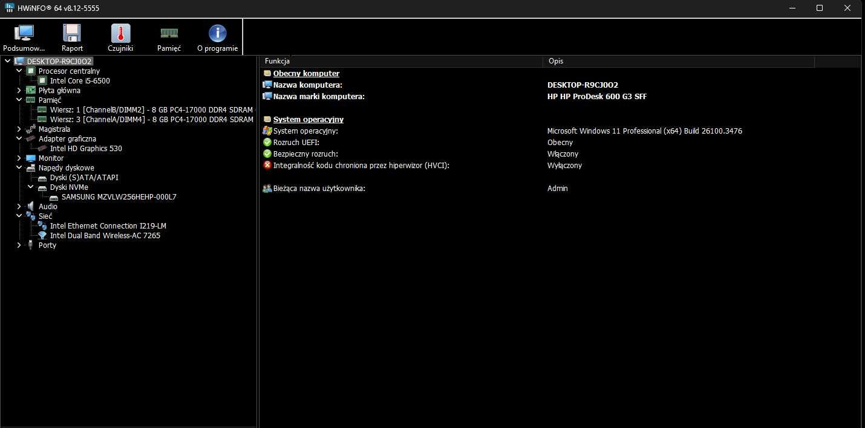Click the drive icon of Napędy dyskowe
The width and height of the screenshot is (865, 428).
tap(31, 167)
